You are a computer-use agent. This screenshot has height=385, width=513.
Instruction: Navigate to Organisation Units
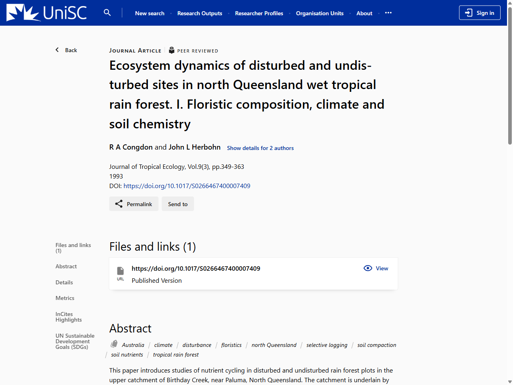[x=319, y=13]
